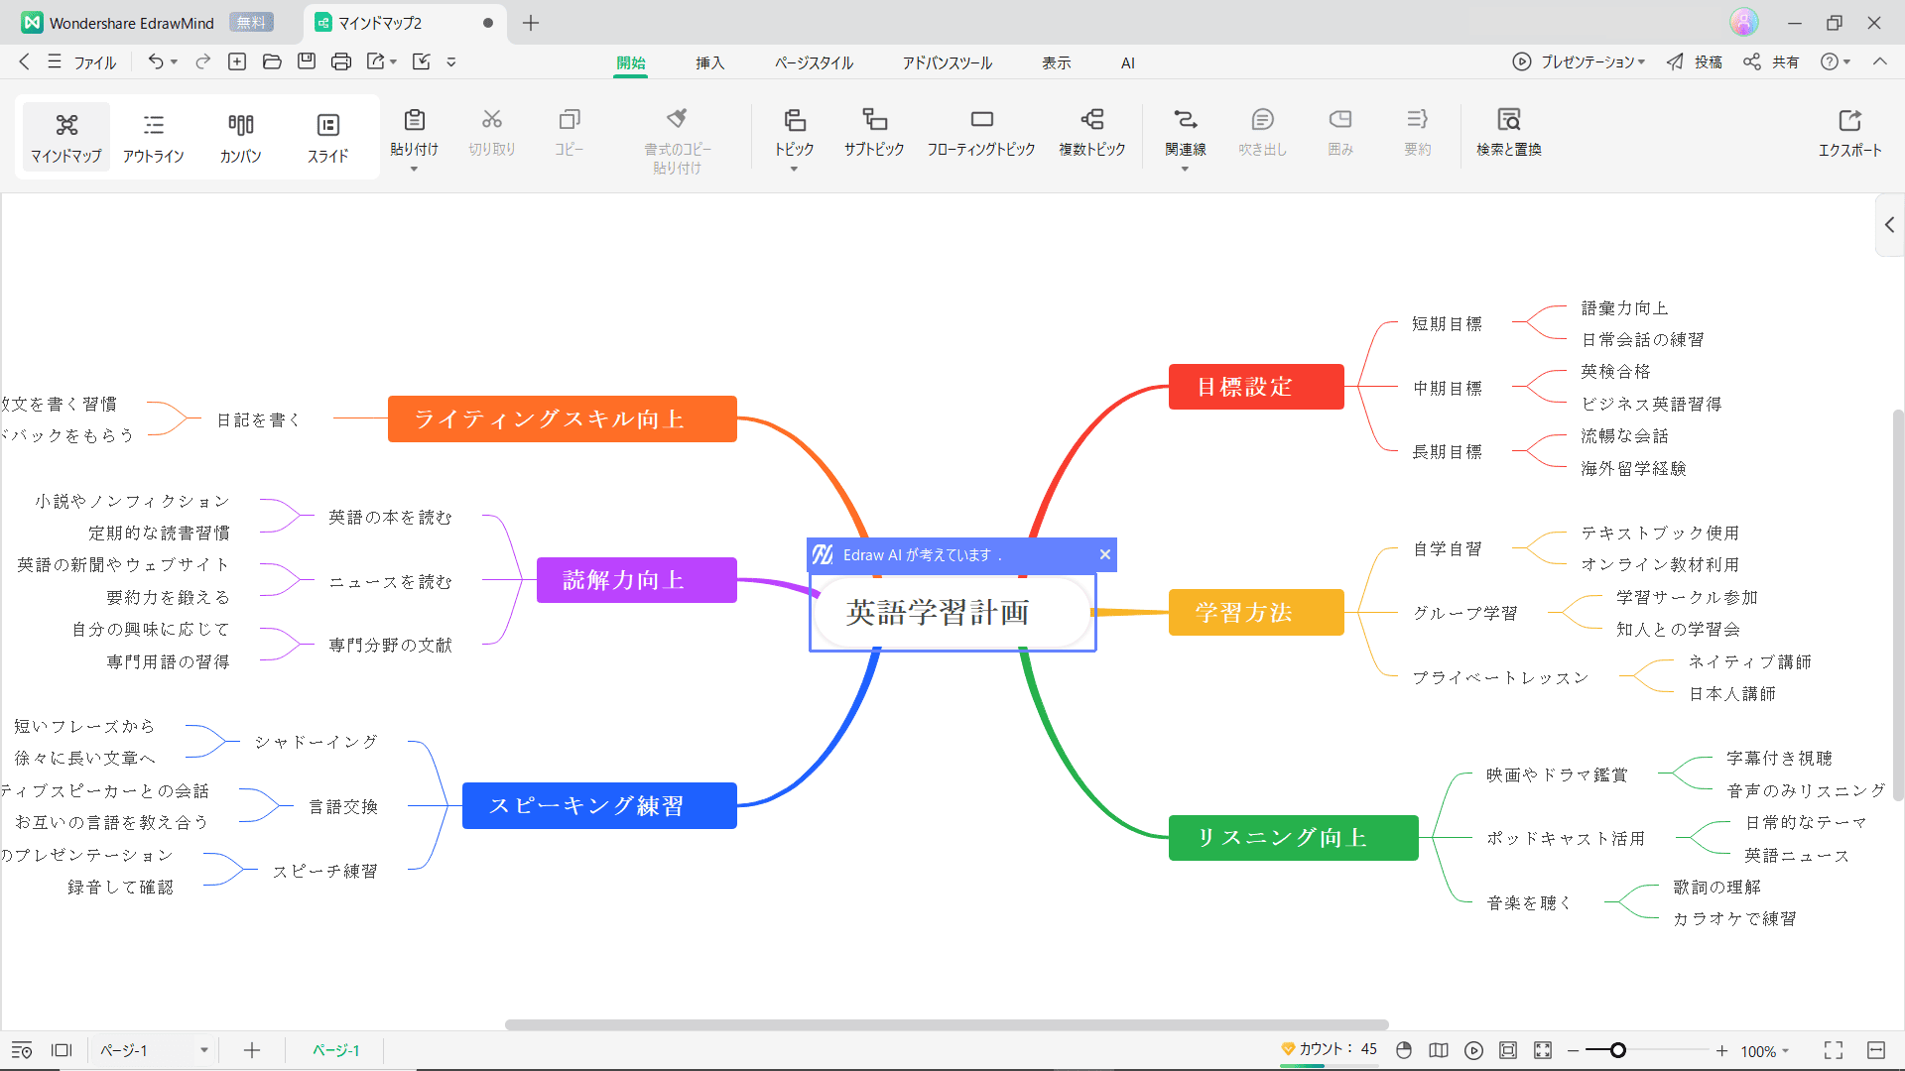The height and width of the screenshot is (1071, 1905).
Task: Click the Topic (トピック) insert icon
Action: (x=794, y=120)
